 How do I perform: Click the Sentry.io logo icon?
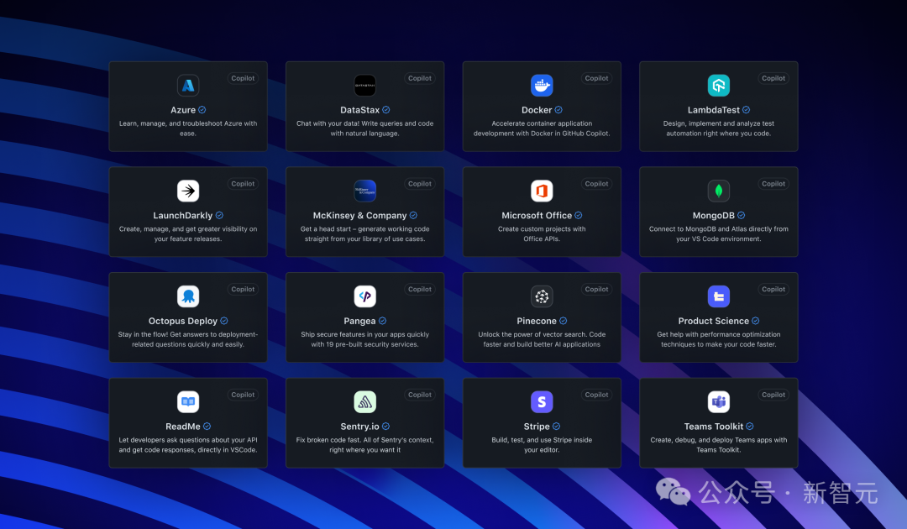[x=364, y=401]
